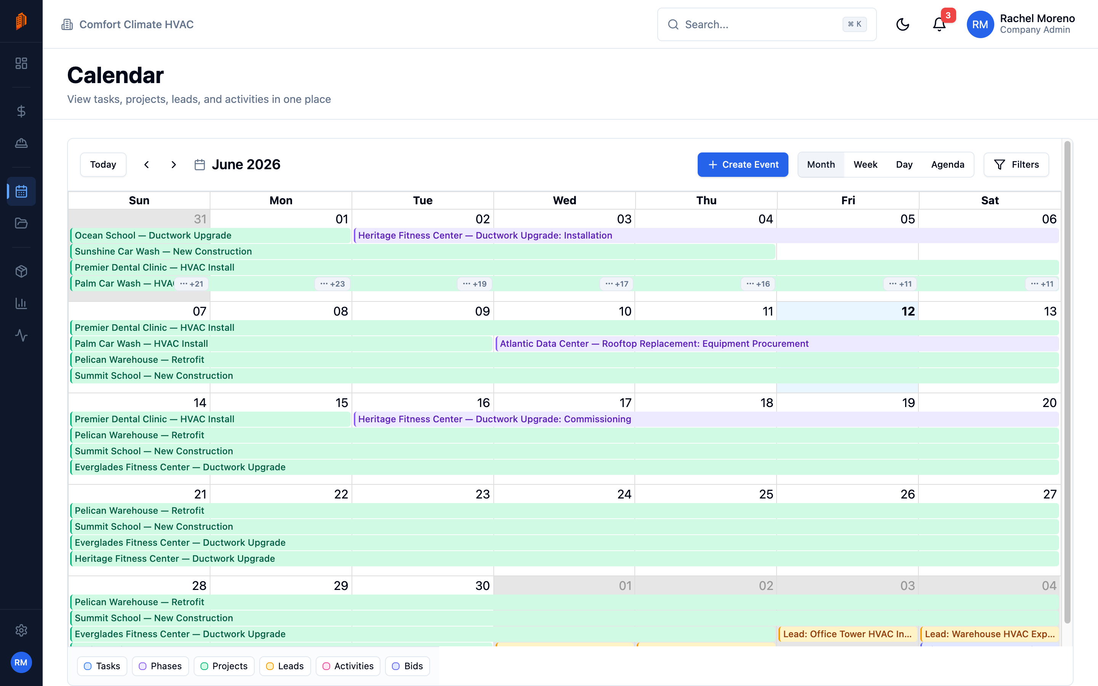Open Summit School event on June 07 week
The image size is (1098, 686).
click(x=564, y=376)
